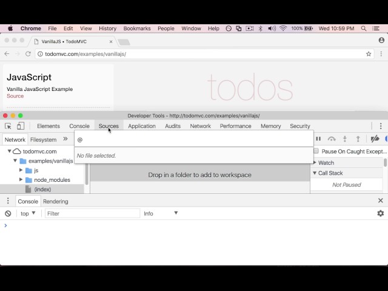Image resolution: width=388 pixels, height=291 pixels.
Task: Open the Chrome History menu
Action: point(108,28)
